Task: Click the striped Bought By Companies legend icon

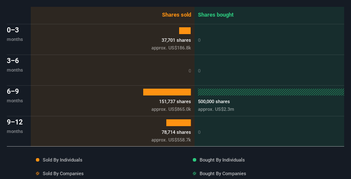Action: click(195, 173)
